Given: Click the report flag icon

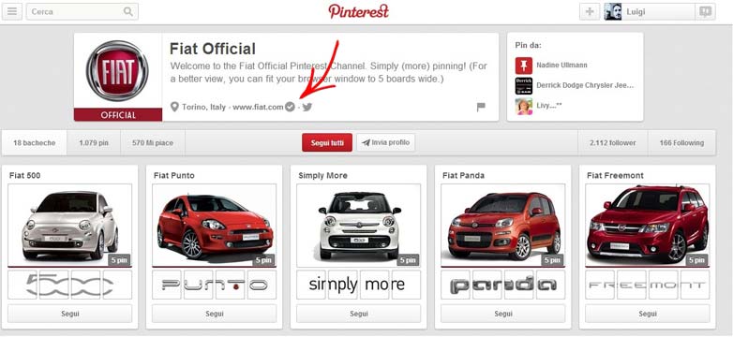Looking at the screenshot, I should coord(481,108).
